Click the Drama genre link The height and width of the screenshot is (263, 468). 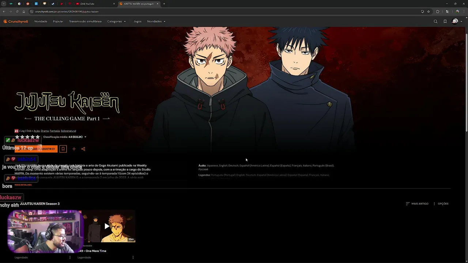(x=45, y=131)
